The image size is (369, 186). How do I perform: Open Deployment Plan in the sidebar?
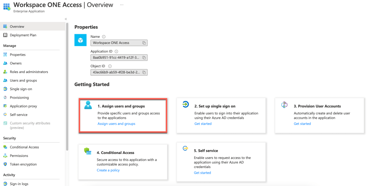pos(23,35)
